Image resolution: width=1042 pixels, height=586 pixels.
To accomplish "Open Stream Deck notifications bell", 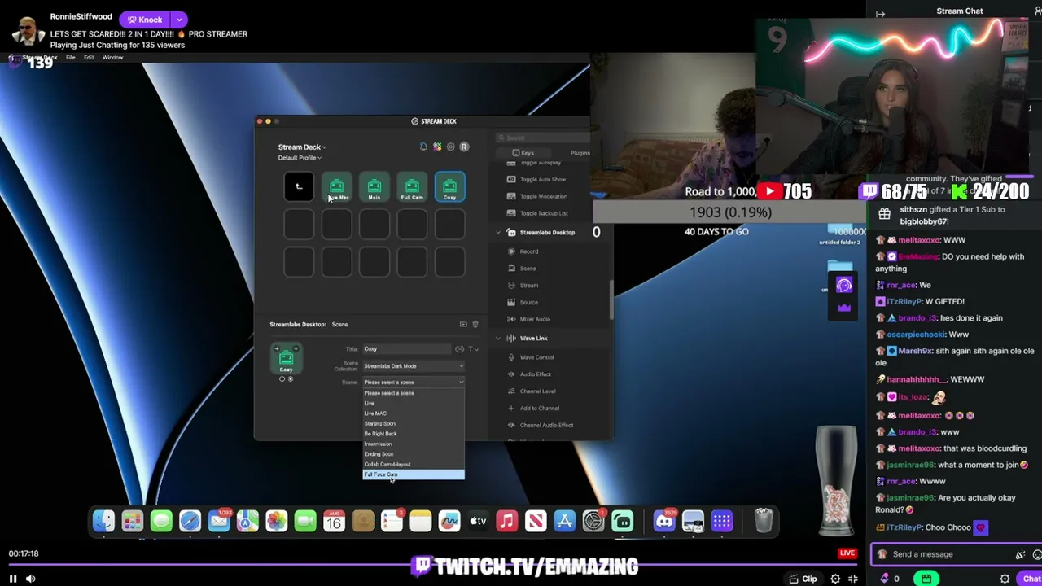I will [x=423, y=146].
